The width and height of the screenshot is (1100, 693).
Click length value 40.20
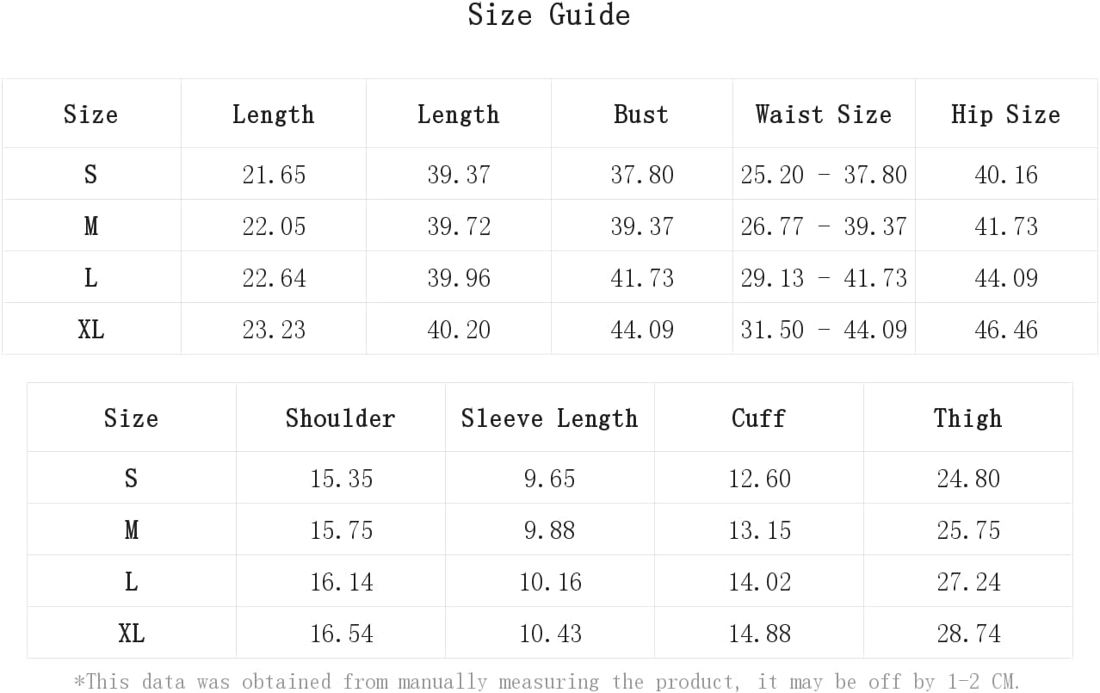tap(459, 330)
